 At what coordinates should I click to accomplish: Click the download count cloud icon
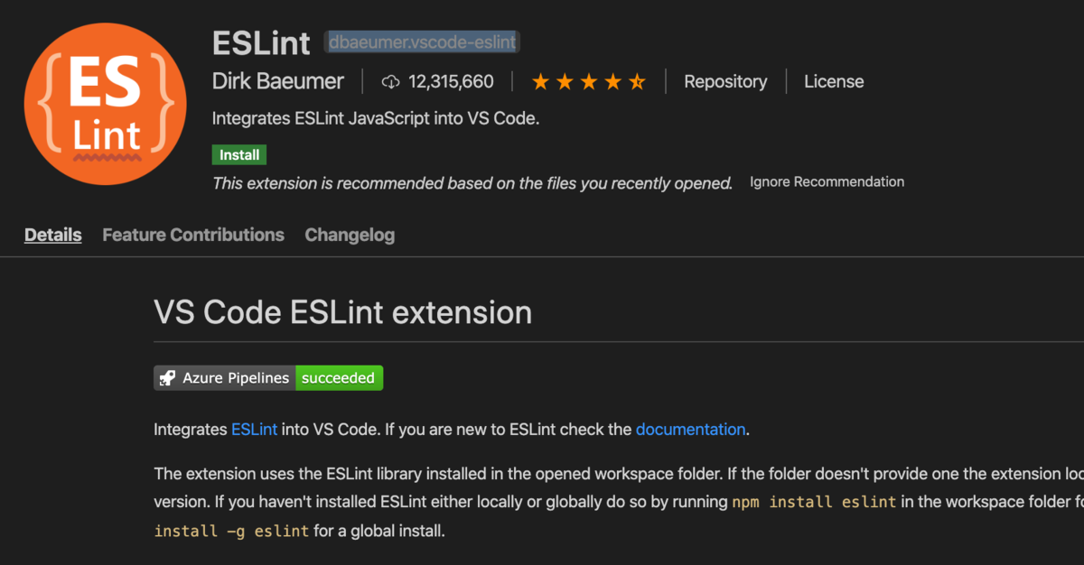pyautogui.click(x=390, y=81)
